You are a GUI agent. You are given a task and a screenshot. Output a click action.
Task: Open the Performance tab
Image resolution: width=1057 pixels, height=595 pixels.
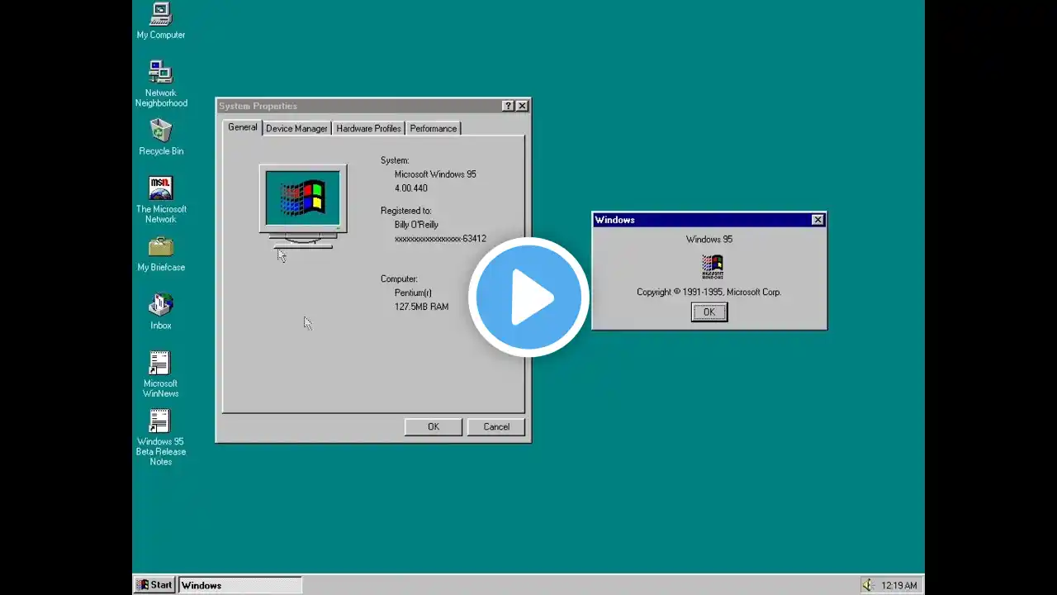433,129
